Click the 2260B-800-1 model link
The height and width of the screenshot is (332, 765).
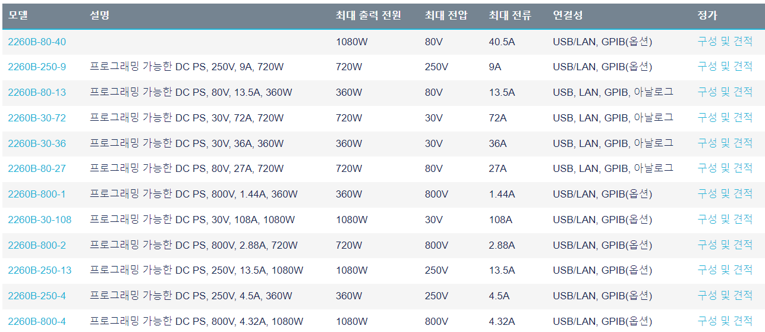pos(37,194)
